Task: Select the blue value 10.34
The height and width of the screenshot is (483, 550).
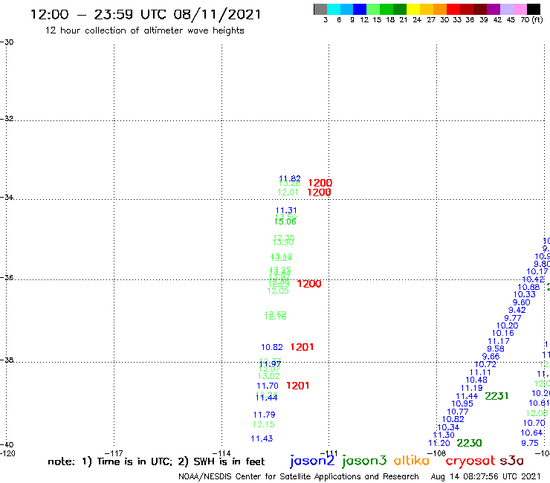Action: (448, 427)
